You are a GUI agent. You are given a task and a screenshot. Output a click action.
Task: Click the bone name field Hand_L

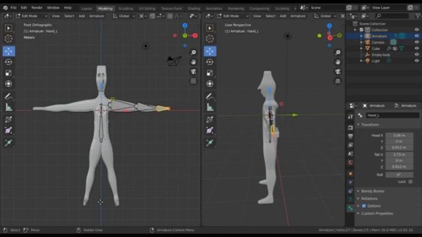pos(392,115)
